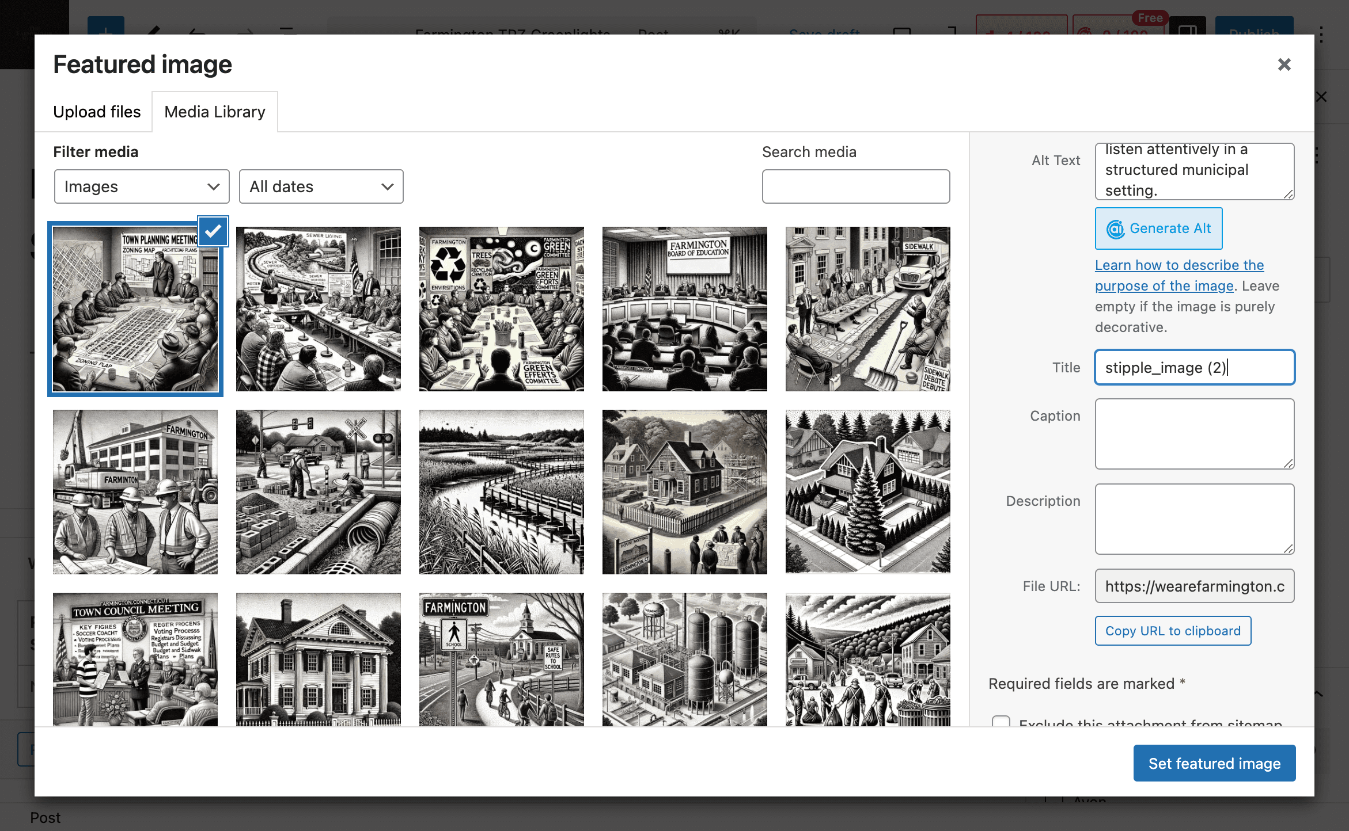The width and height of the screenshot is (1349, 831).
Task: Choose the construction workers in hardhats image
Action: coord(135,492)
